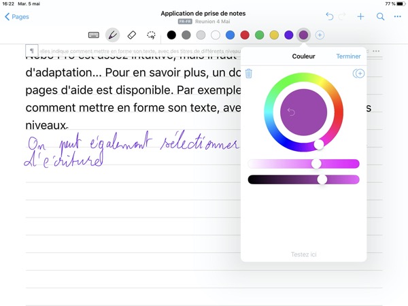
Task: Switch to the Eraser tool
Action: point(132,35)
